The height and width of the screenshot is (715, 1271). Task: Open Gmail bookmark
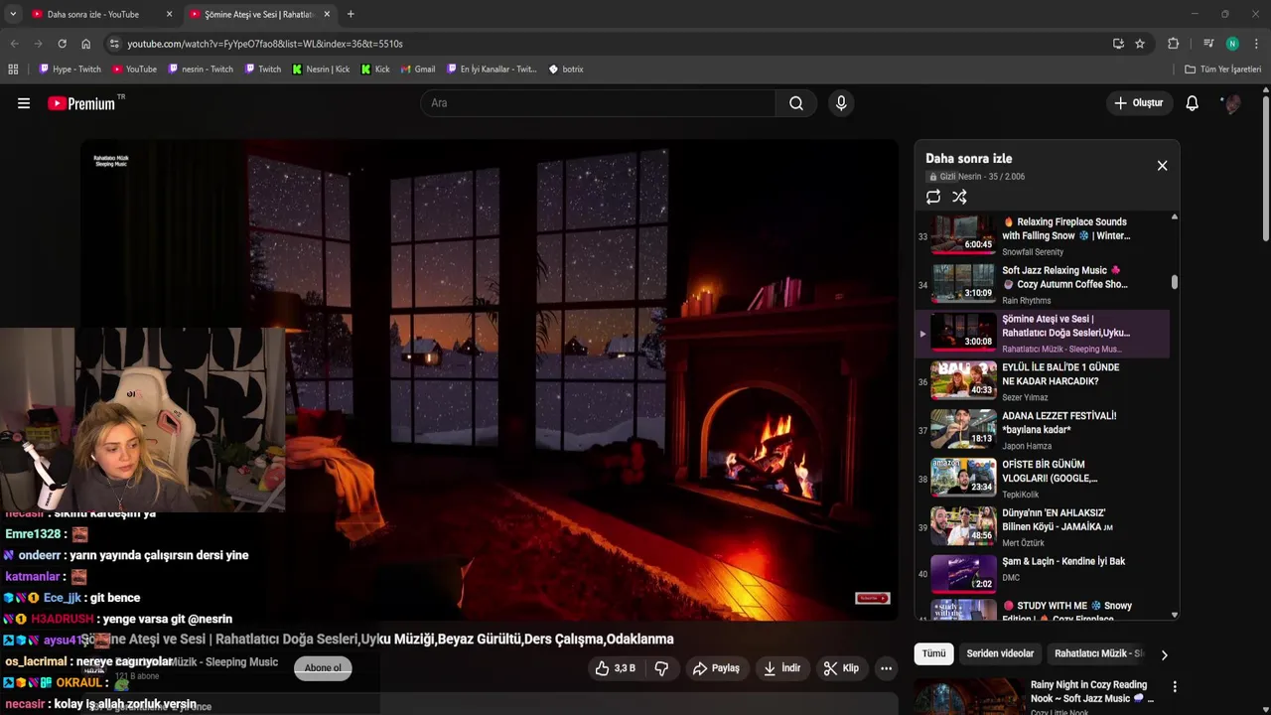[x=418, y=70]
